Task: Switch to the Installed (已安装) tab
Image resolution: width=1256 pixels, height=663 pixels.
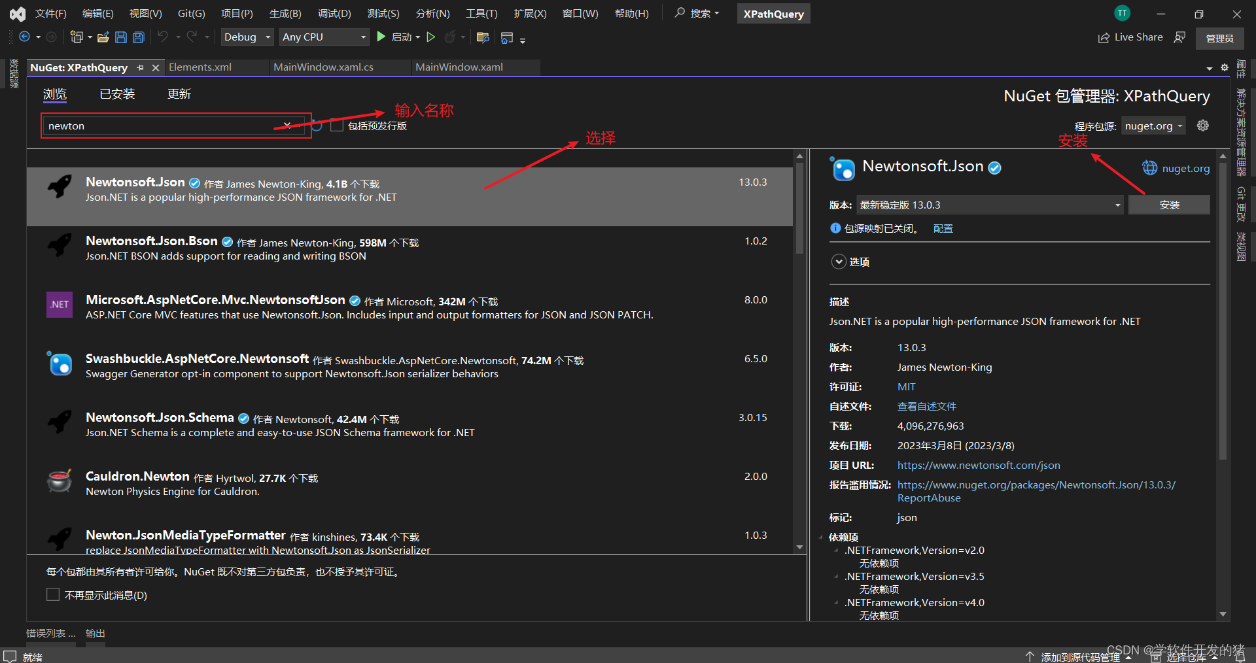Action: pyautogui.click(x=117, y=94)
